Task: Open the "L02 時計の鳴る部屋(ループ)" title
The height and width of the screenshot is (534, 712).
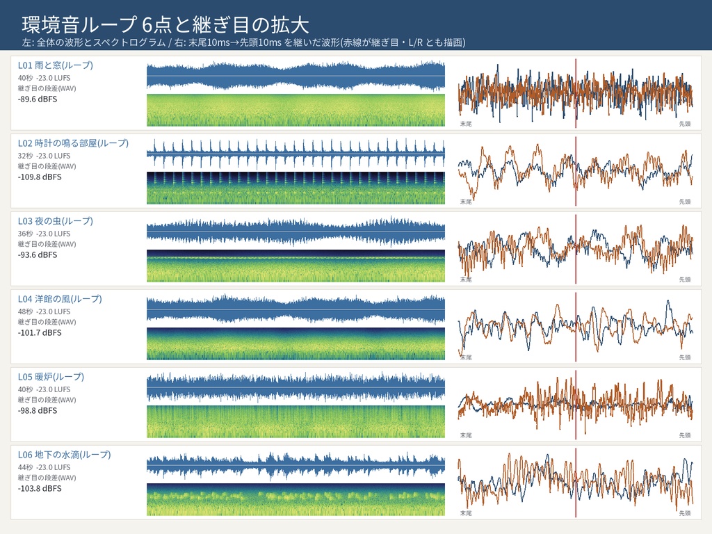Action: point(73,143)
